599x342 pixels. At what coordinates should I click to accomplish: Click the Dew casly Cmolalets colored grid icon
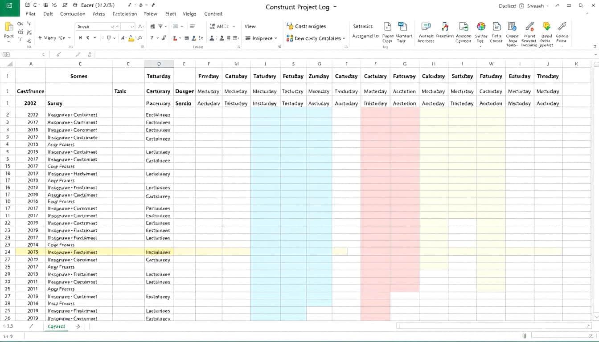click(290, 38)
